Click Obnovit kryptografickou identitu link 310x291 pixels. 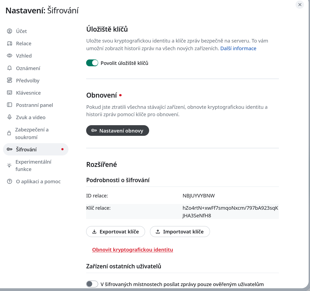coord(133,250)
